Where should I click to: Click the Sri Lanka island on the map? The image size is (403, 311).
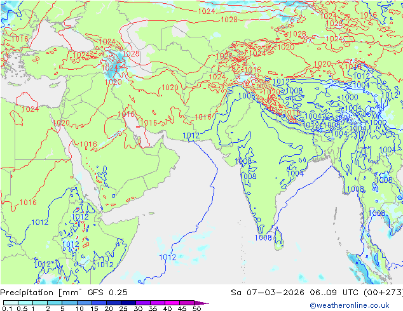tap(279, 239)
